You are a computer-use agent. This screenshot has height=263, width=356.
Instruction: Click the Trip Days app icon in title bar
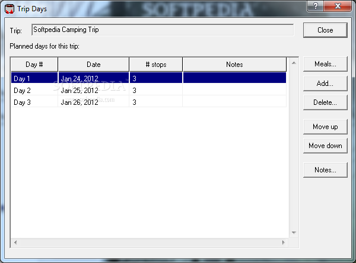9,9
